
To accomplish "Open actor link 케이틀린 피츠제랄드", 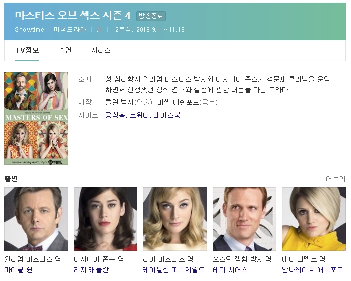I will click(173, 270).
